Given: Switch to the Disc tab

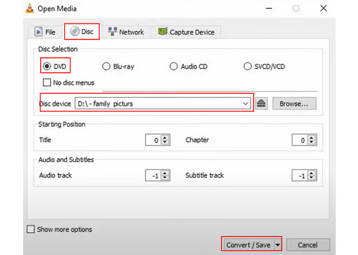Looking at the screenshot, I should tap(82, 31).
